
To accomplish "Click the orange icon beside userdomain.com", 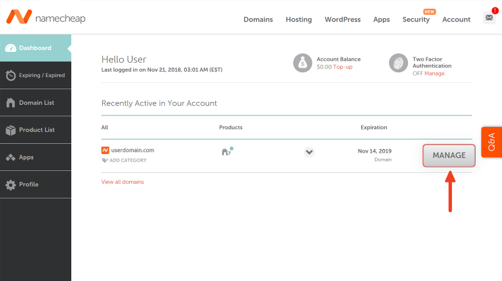I will (x=105, y=150).
